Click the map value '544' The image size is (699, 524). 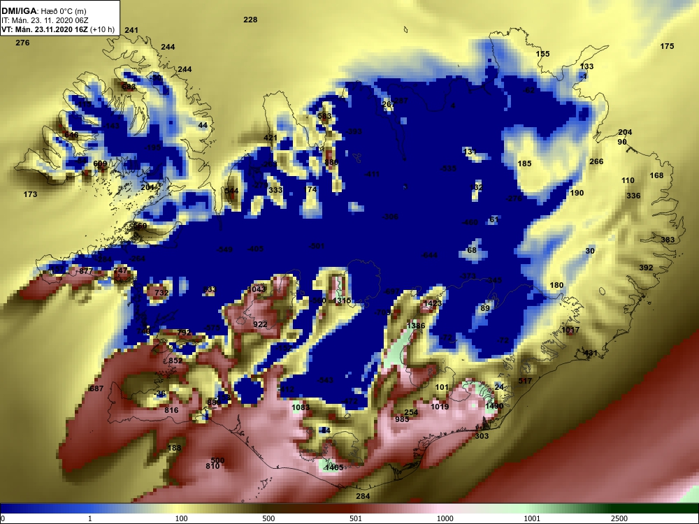(231, 191)
